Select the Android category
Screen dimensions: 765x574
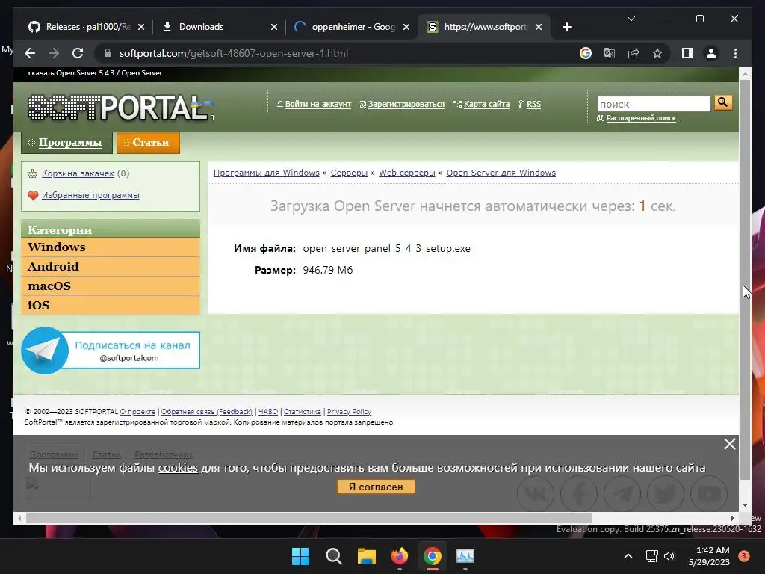111,267
